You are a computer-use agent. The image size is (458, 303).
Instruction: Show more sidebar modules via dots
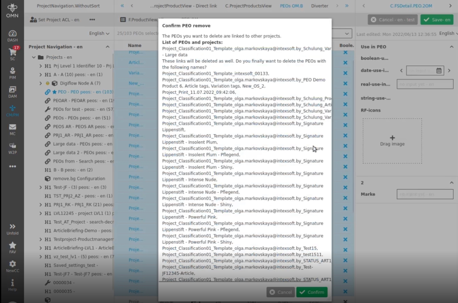[x=12, y=166]
